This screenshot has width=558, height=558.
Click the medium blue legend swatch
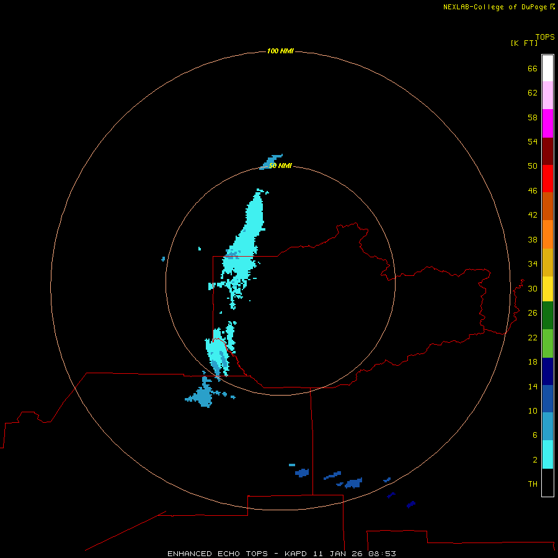pos(547,399)
